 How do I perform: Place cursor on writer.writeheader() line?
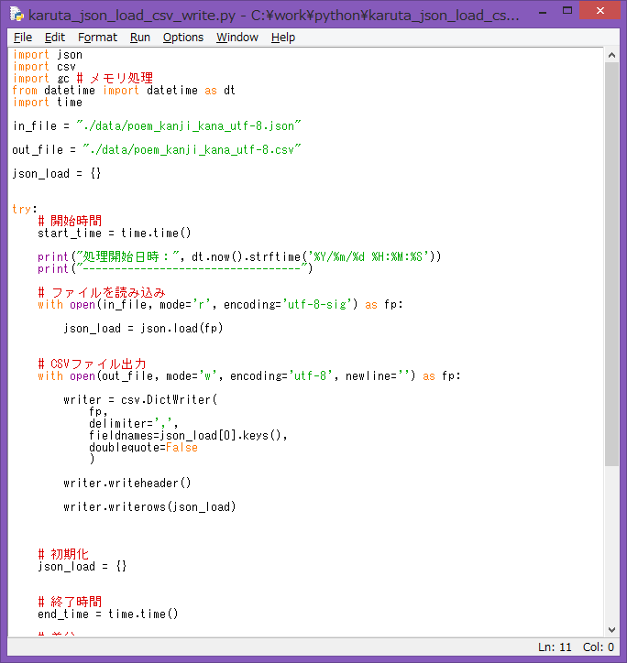pos(127,484)
